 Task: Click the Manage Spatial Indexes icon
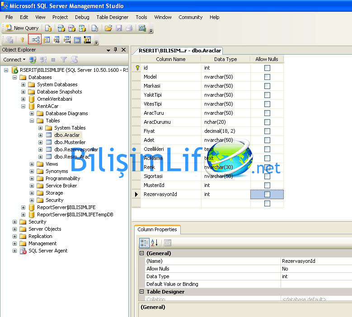87,40
